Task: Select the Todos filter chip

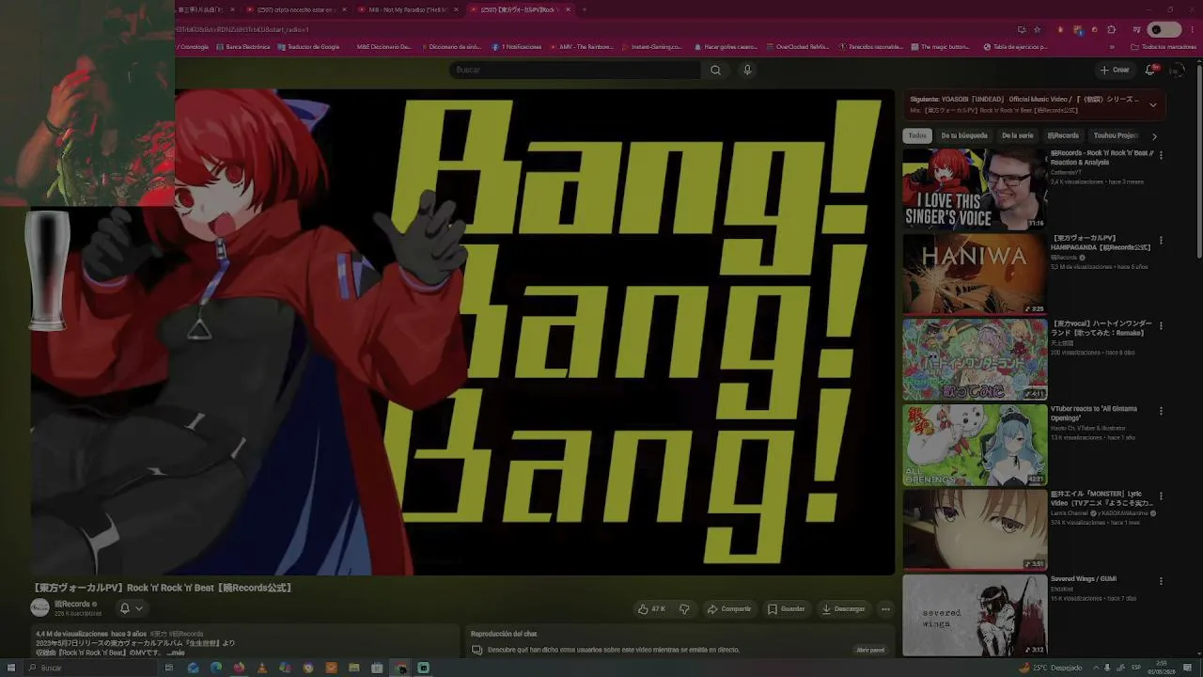Action: pyautogui.click(x=917, y=135)
